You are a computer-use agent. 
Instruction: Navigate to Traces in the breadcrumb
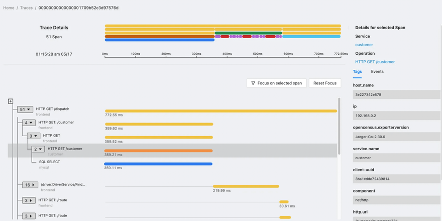click(x=26, y=8)
